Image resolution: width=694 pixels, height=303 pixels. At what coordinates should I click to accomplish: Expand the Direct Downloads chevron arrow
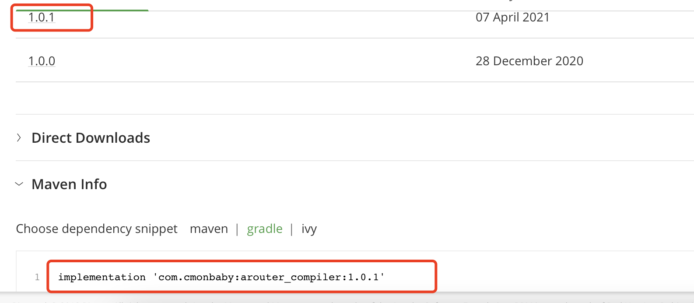19,138
